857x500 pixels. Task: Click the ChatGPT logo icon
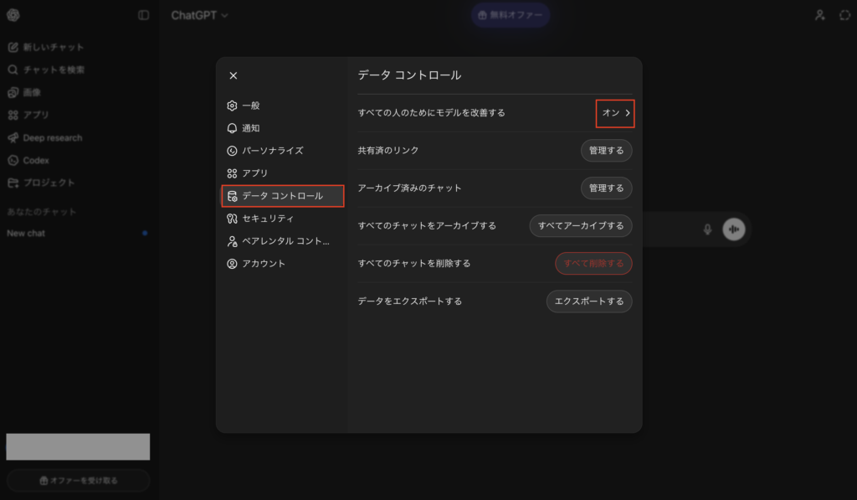click(13, 15)
